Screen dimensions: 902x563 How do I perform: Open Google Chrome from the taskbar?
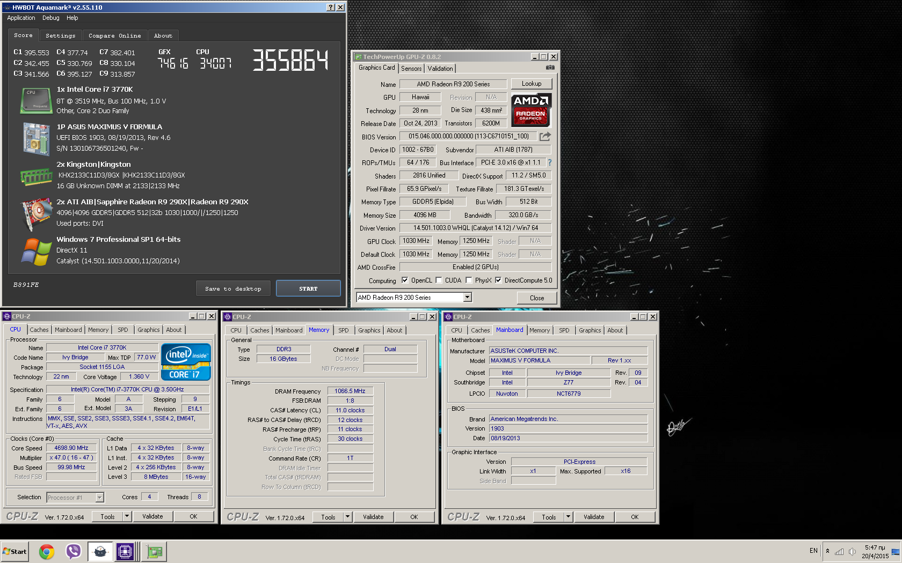pos(47,551)
